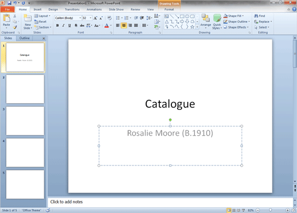297x213 pixels.
Task: Click the Undo arrow icon
Action: pyautogui.click(x=15, y=3)
